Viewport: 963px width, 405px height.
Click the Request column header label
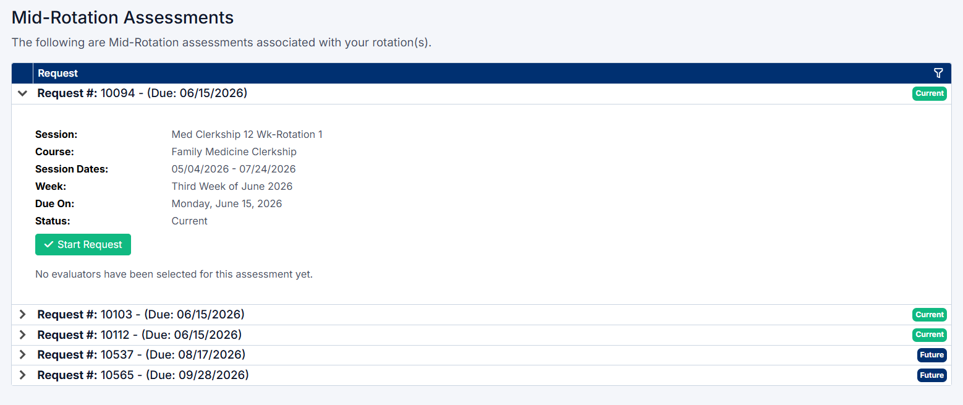[58, 73]
